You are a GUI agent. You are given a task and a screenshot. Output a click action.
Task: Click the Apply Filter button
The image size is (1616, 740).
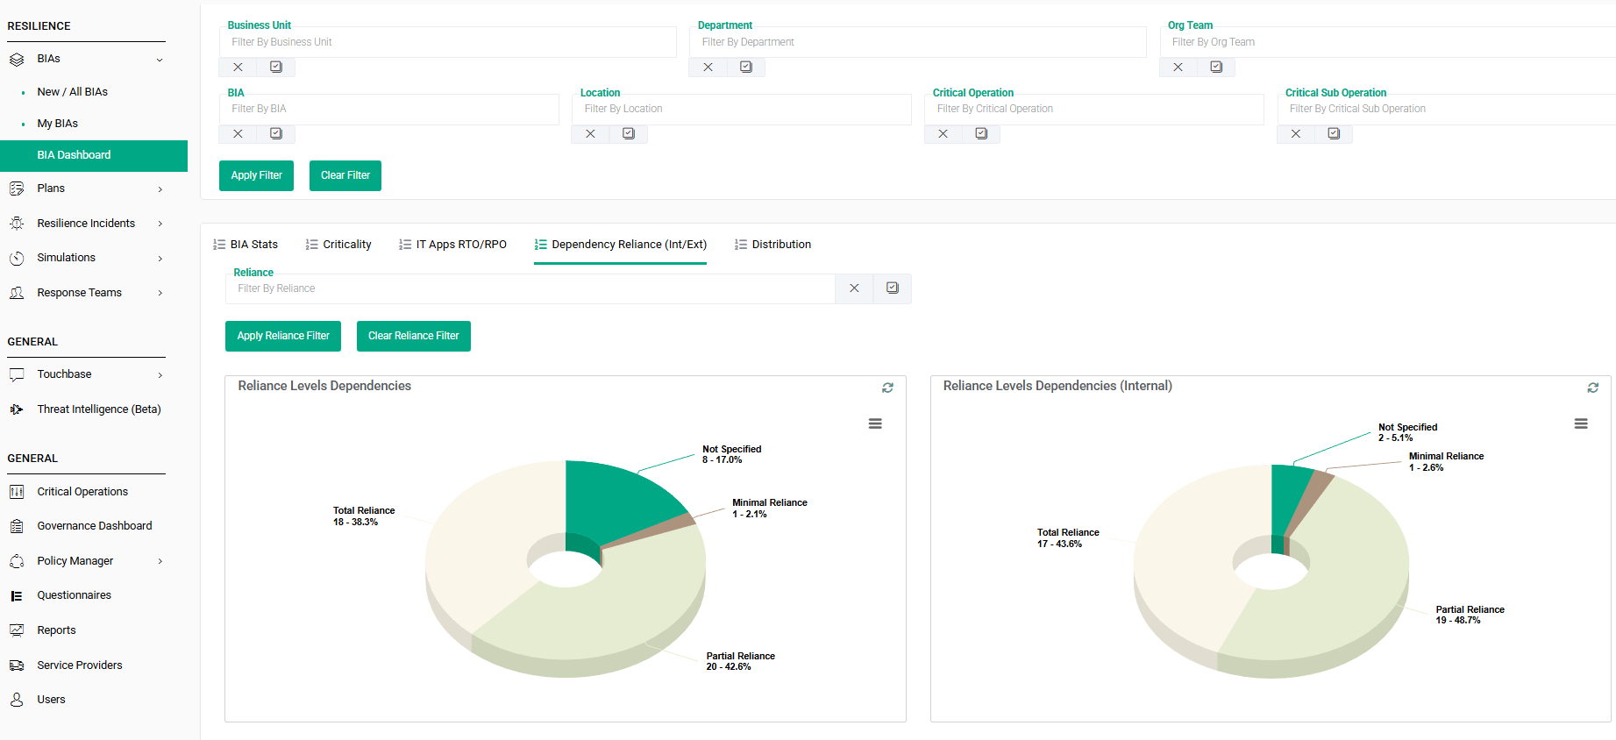[256, 175]
